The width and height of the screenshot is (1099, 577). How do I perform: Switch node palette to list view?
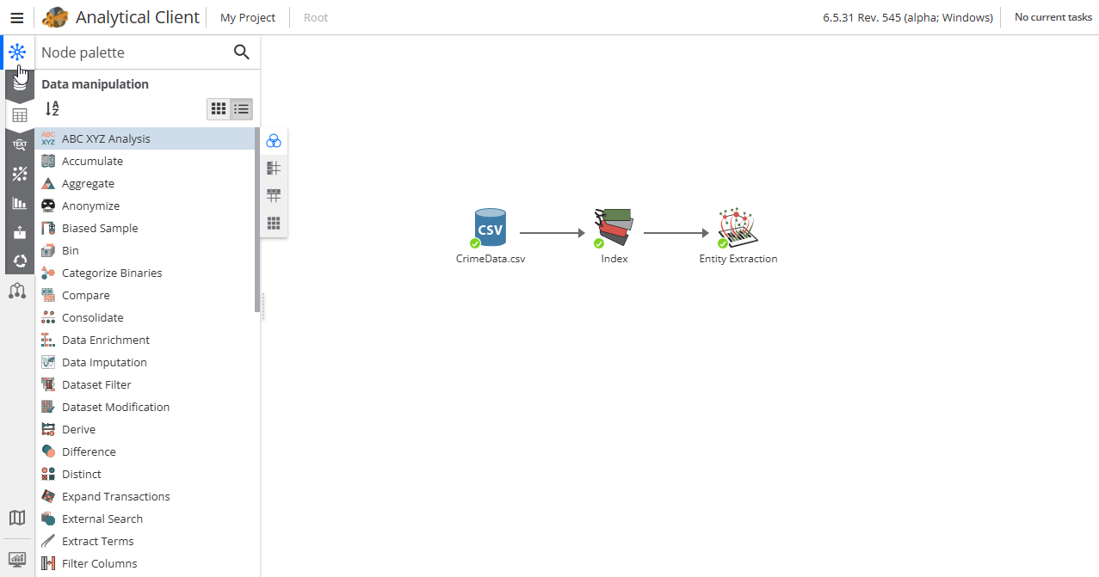[241, 108]
